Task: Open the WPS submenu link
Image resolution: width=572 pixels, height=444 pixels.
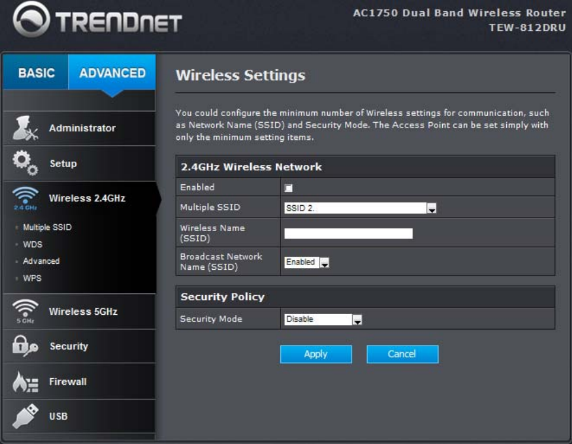Action: click(32, 278)
